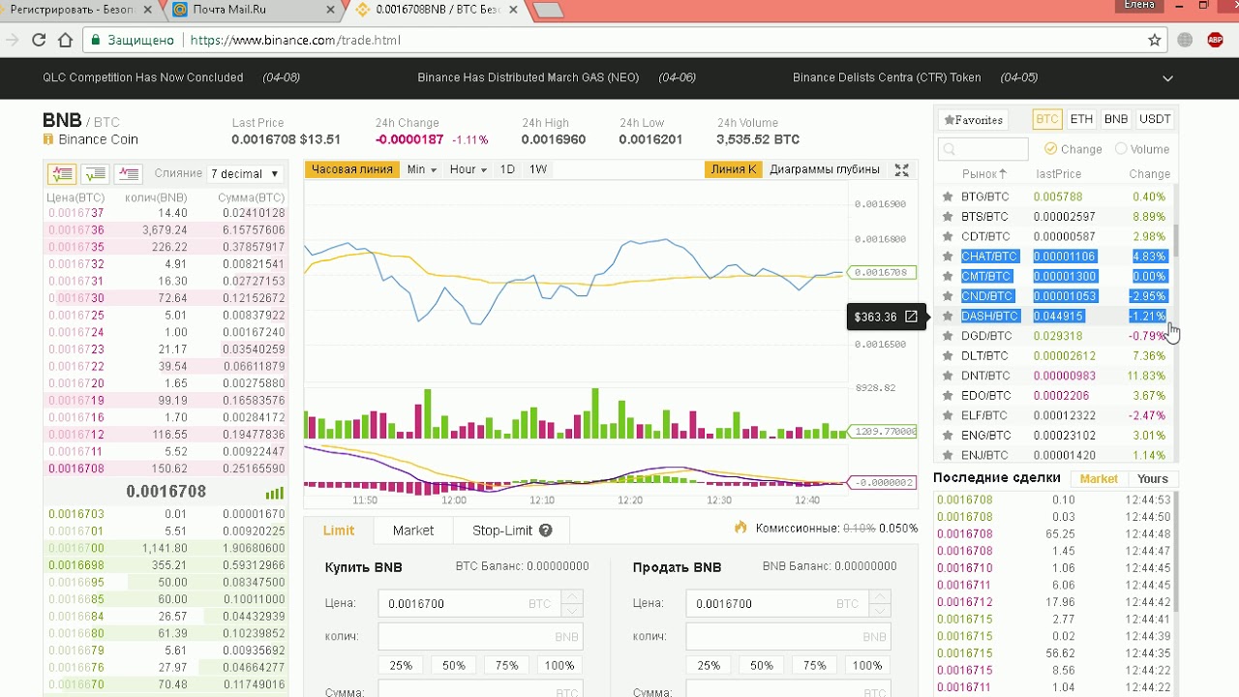Switch to ETH markets tab
Screen dimensions: 1239x697
tap(1081, 119)
